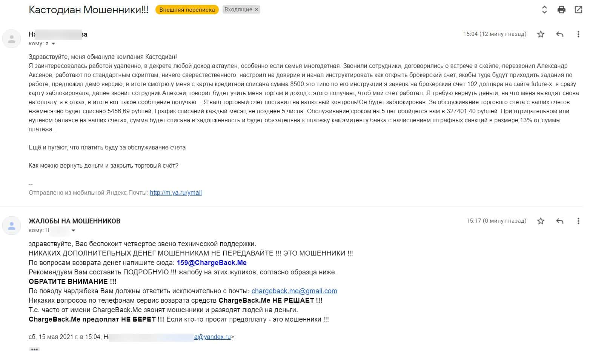Open more options for the second message
The image size is (590, 351).
pos(578,221)
